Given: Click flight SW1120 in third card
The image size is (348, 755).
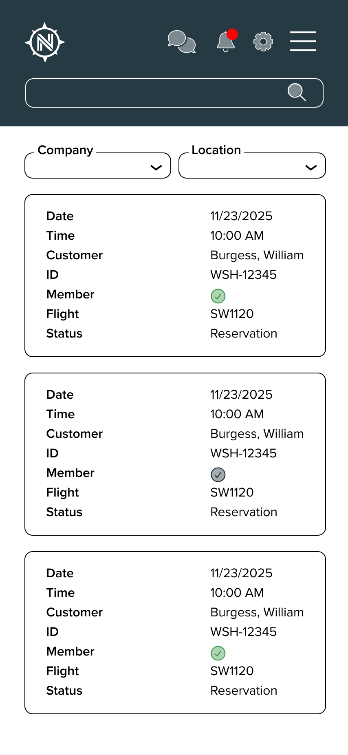Looking at the screenshot, I should [x=232, y=671].
